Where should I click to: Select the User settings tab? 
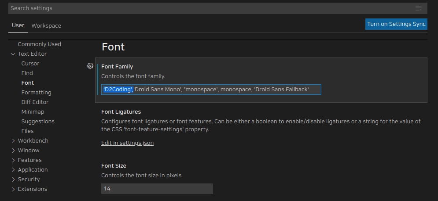(x=18, y=25)
